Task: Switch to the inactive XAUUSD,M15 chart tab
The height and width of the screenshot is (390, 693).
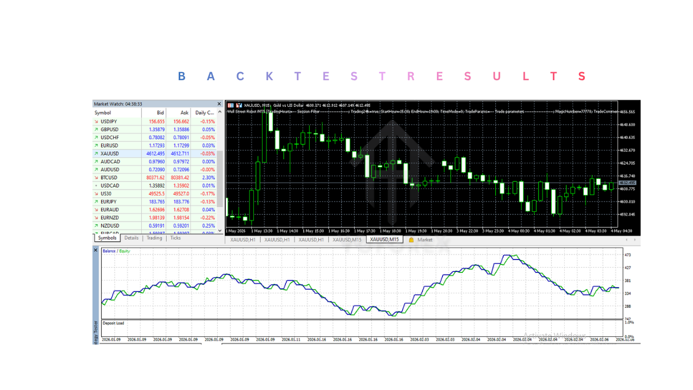Action: click(347, 239)
